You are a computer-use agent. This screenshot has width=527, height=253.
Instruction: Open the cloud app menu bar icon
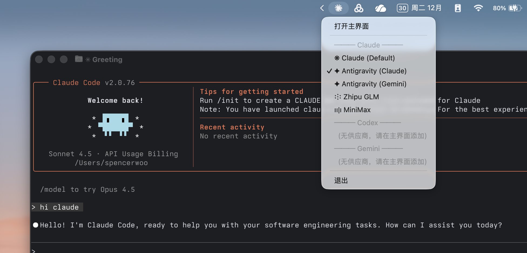(x=380, y=8)
